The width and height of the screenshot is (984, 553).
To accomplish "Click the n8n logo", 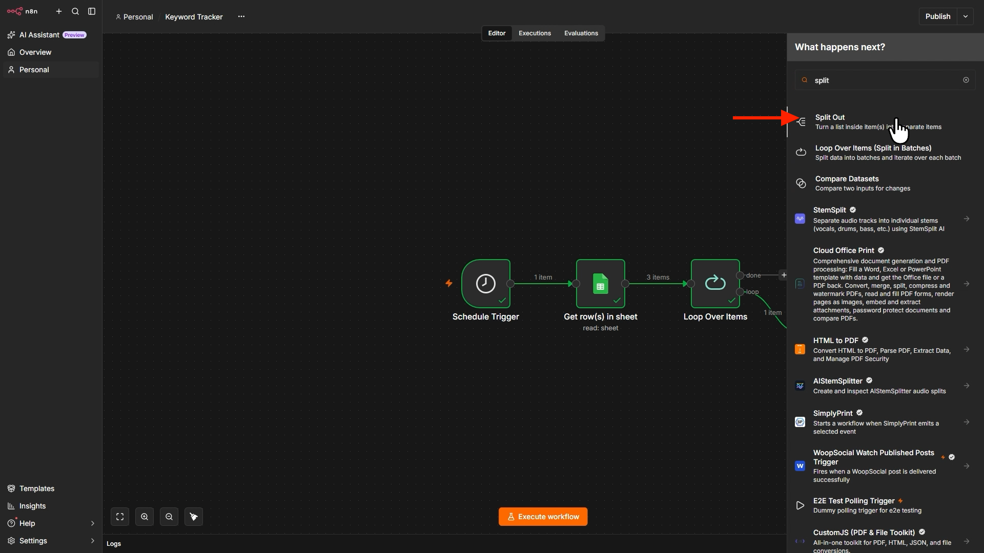I will 22,11.
